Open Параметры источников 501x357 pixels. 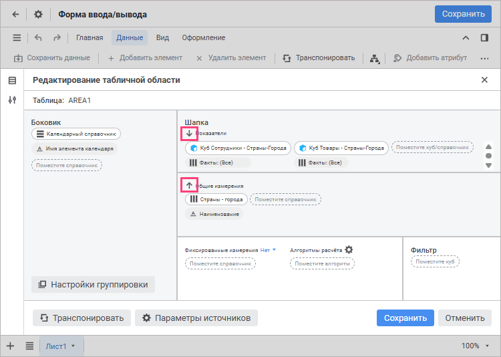(196, 318)
